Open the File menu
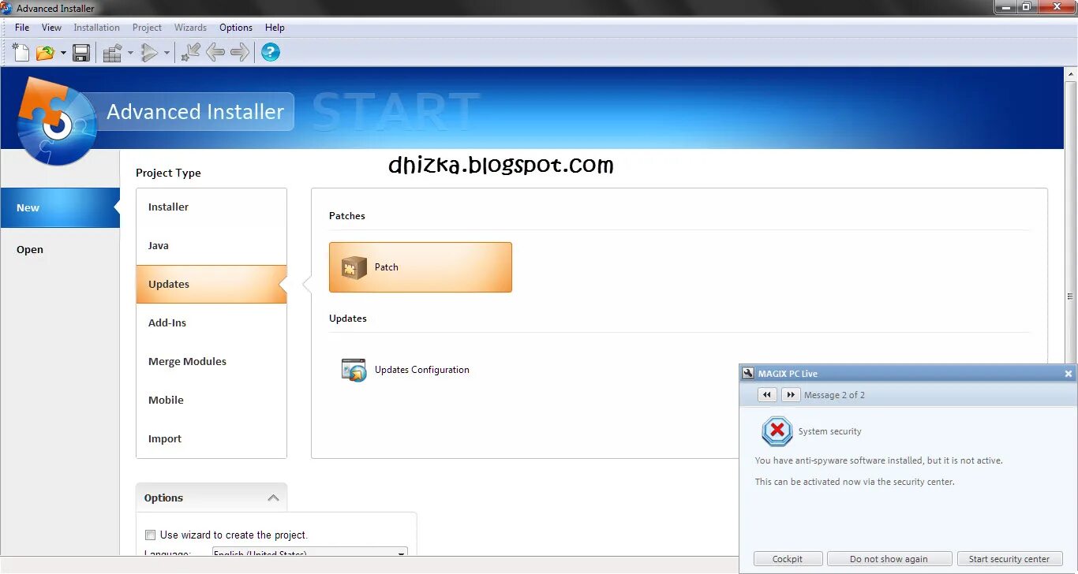The width and height of the screenshot is (1078, 574). (22, 28)
